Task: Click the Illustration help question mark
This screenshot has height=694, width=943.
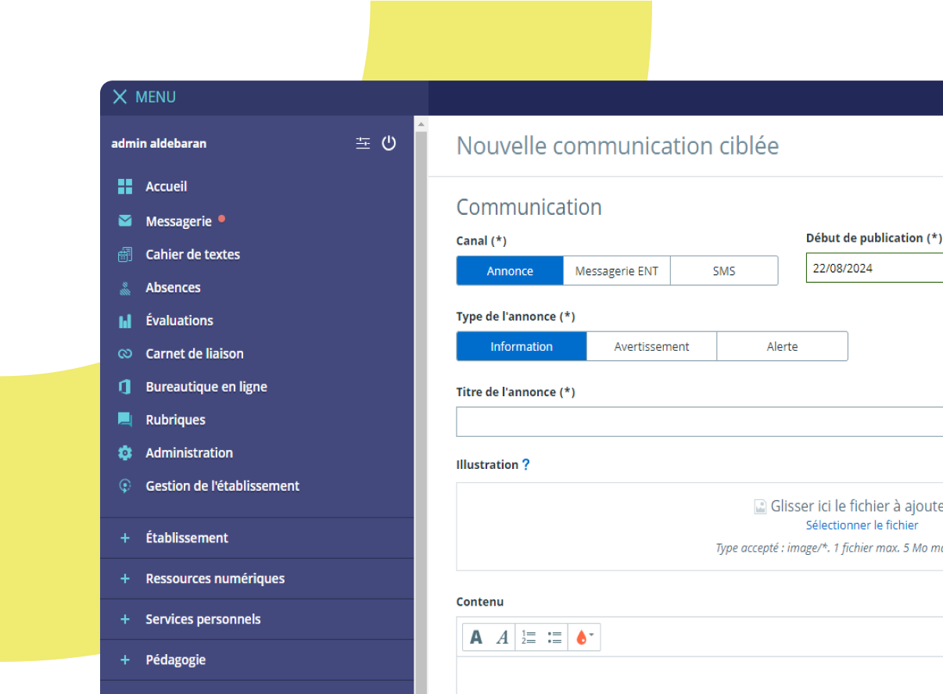Action: click(x=526, y=464)
